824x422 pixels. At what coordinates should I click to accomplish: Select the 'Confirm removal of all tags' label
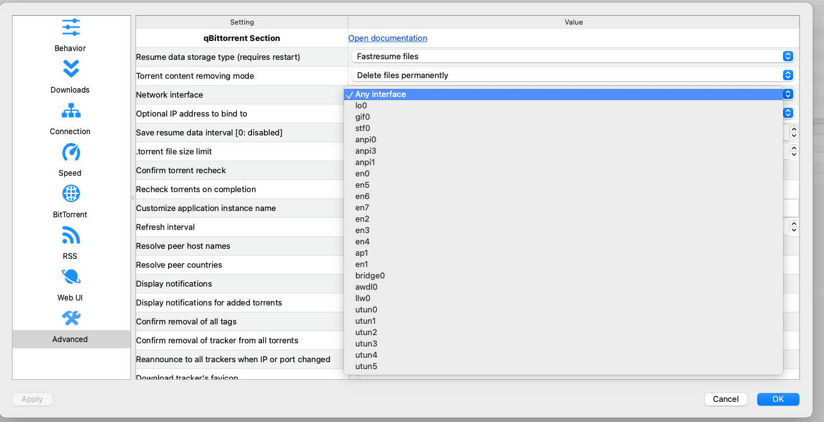186,321
